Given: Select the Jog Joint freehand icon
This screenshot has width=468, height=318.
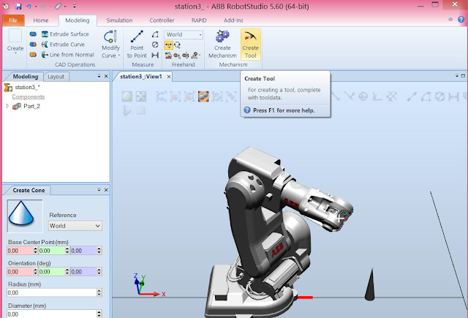Looking at the screenshot, I should coord(168,55).
